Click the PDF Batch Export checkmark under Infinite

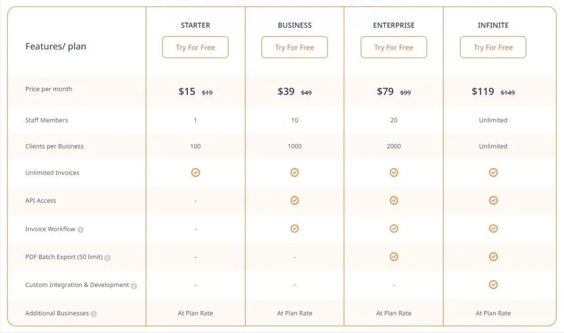point(493,257)
